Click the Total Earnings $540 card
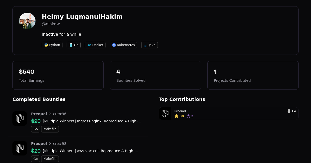 point(58,75)
